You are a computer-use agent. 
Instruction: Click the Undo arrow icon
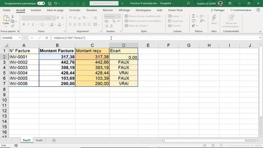55,3
